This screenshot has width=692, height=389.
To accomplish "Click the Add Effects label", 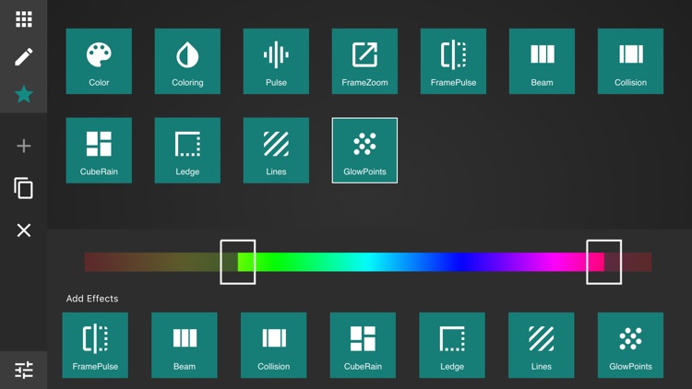I will coord(92,299).
